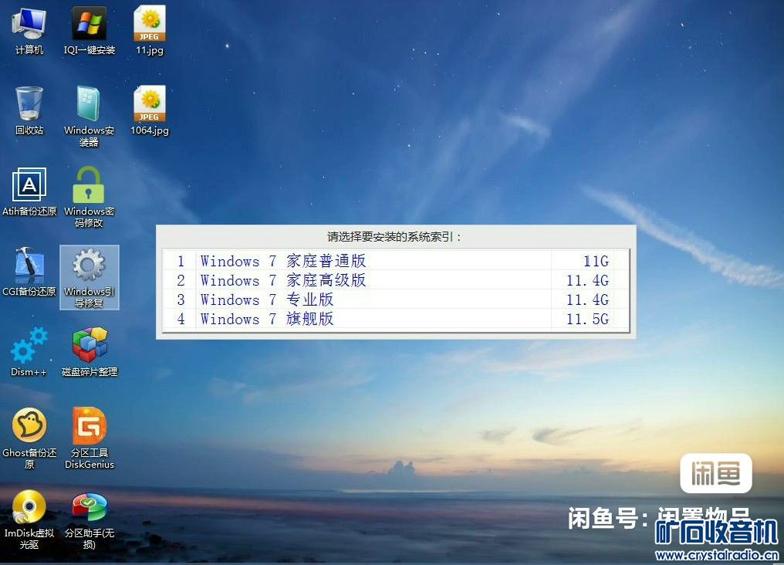Image resolution: width=784 pixels, height=565 pixels.
Task: Launch Windows密码修改 password tool
Action: [89, 197]
